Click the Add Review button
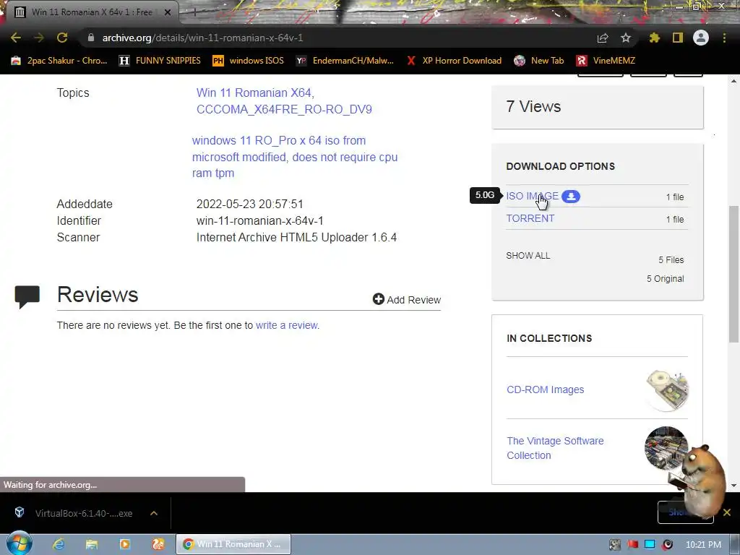 pyautogui.click(x=407, y=300)
